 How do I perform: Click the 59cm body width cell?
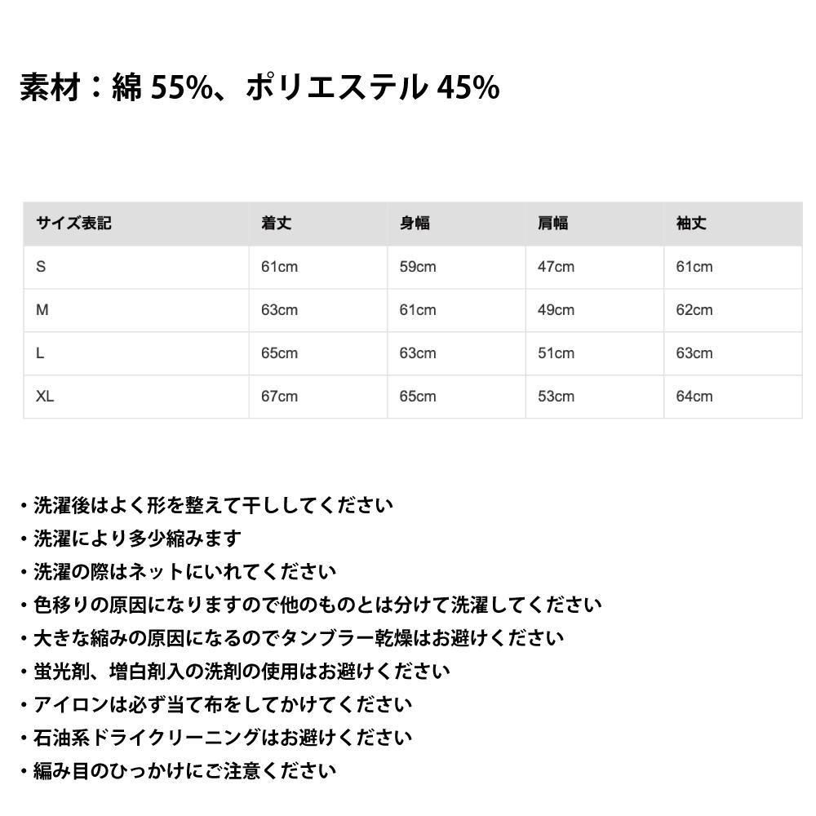[418, 267]
